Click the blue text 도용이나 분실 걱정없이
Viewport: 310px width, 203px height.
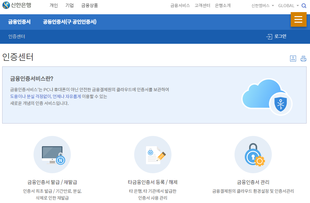(31, 96)
